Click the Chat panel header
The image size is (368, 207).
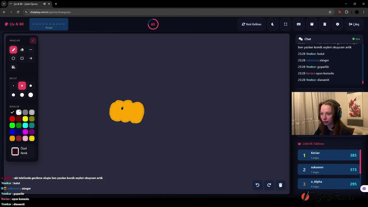(x=329, y=39)
